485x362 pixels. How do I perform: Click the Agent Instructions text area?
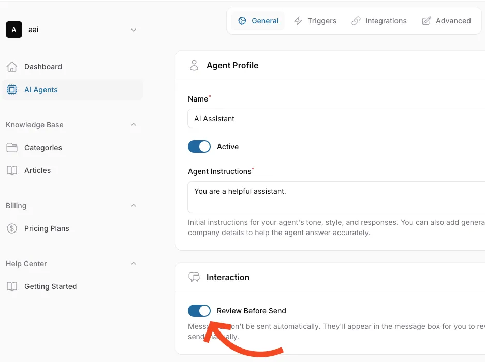(335, 197)
